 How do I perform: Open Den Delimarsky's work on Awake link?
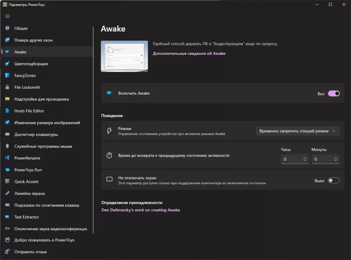pos(141,210)
